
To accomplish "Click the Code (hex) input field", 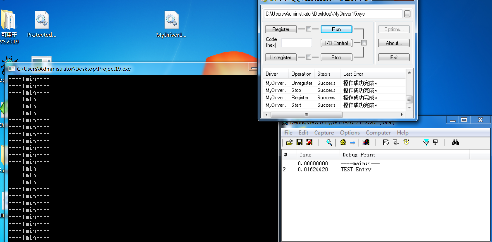I will coord(297,43).
